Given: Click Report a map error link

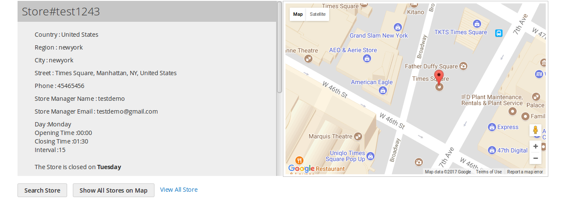Looking at the screenshot, I should click(x=525, y=172).
